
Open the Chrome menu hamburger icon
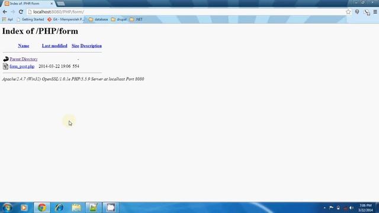(x=375, y=12)
